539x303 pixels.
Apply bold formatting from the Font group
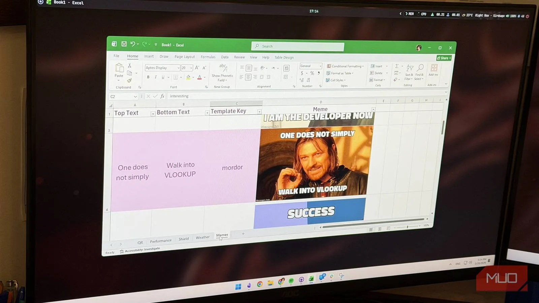148,77
